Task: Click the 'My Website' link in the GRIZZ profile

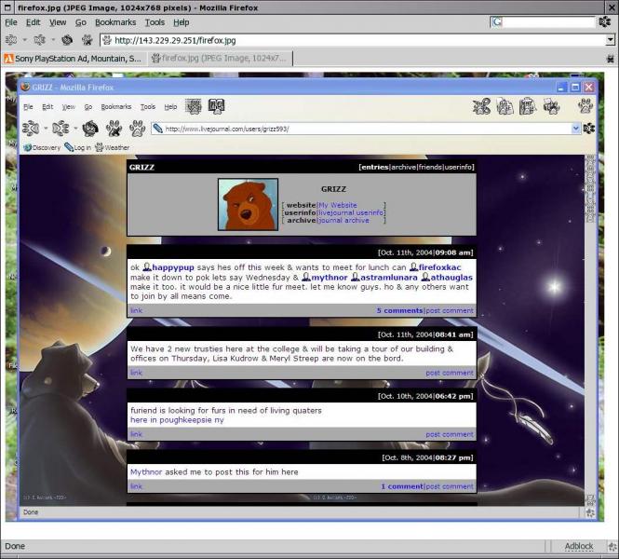Action: coord(337,204)
